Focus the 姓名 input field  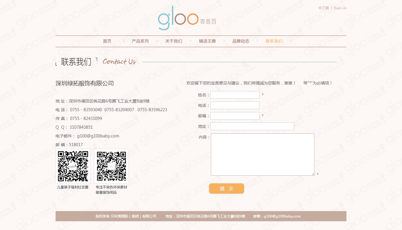click(235, 95)
